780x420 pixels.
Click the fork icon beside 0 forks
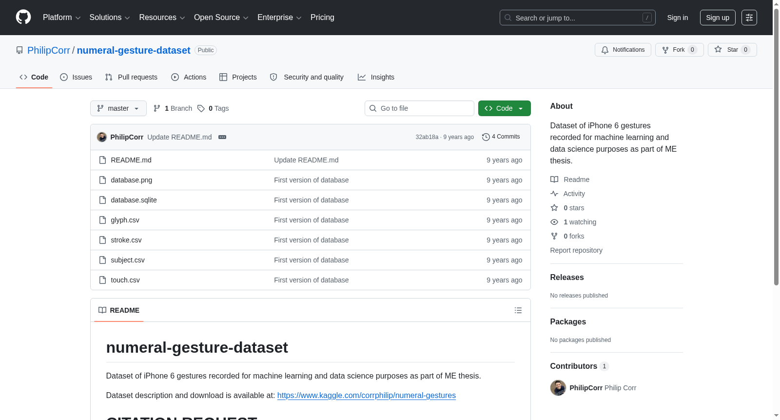(554, 236)
